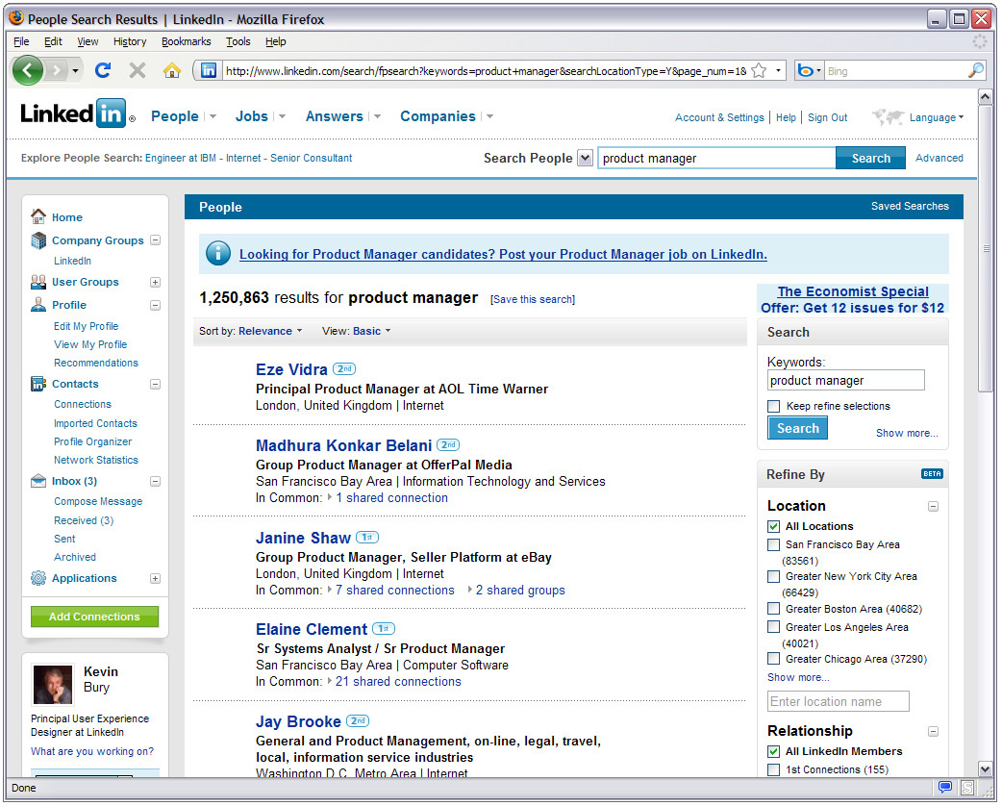Click the envelope icon next to Inbox
The width and height of the screenshot is (1002, 806).
click(38, 481)
